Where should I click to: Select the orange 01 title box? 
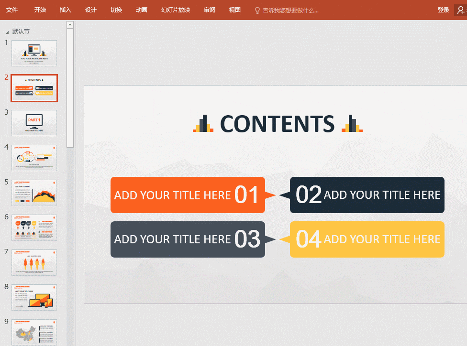(x=188, y=195)
